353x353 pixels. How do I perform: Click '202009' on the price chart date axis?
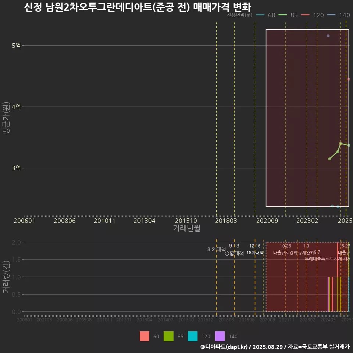[267, 221]
